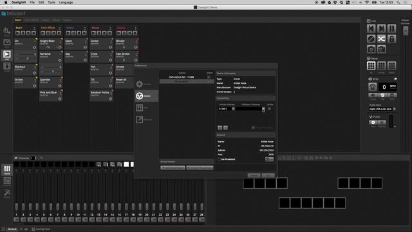Open Show mode in left sidebar

click(x=7, y=66)
